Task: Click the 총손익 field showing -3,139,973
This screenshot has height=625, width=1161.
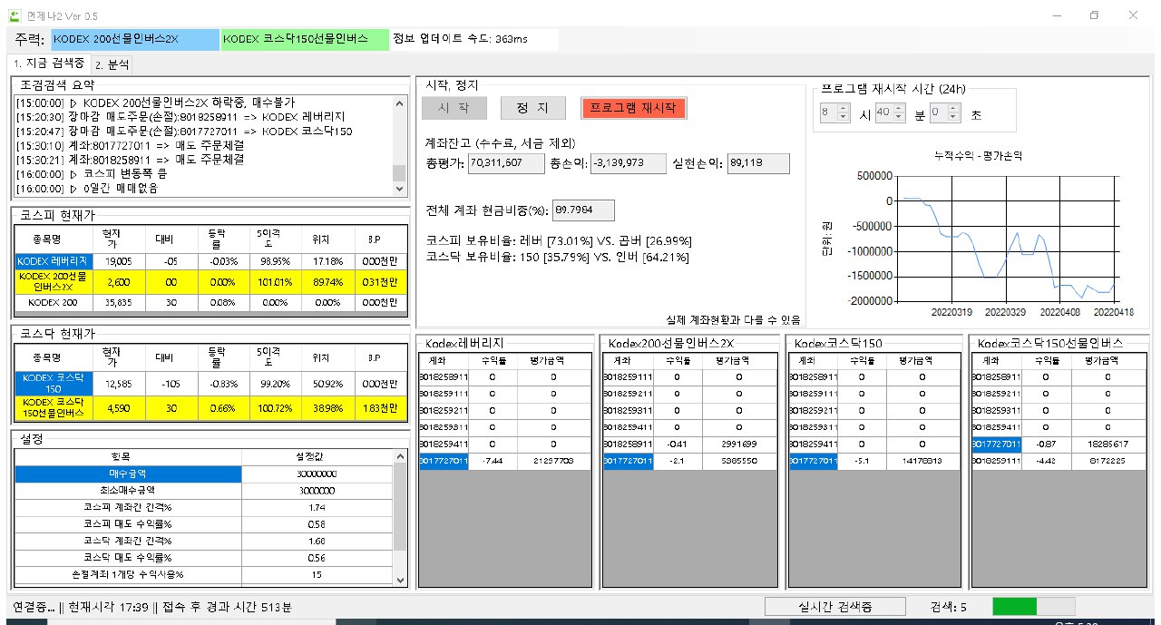Action: 628,163
